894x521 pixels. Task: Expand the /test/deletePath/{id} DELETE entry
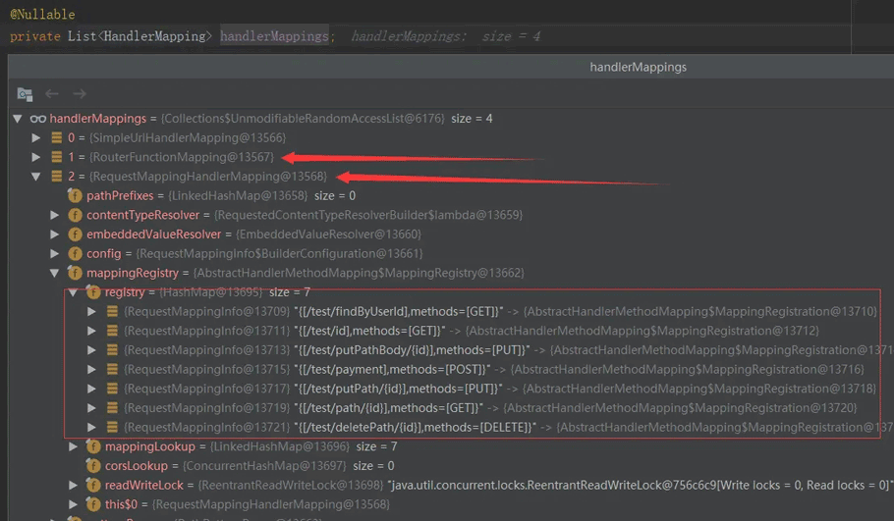[91, 428]
